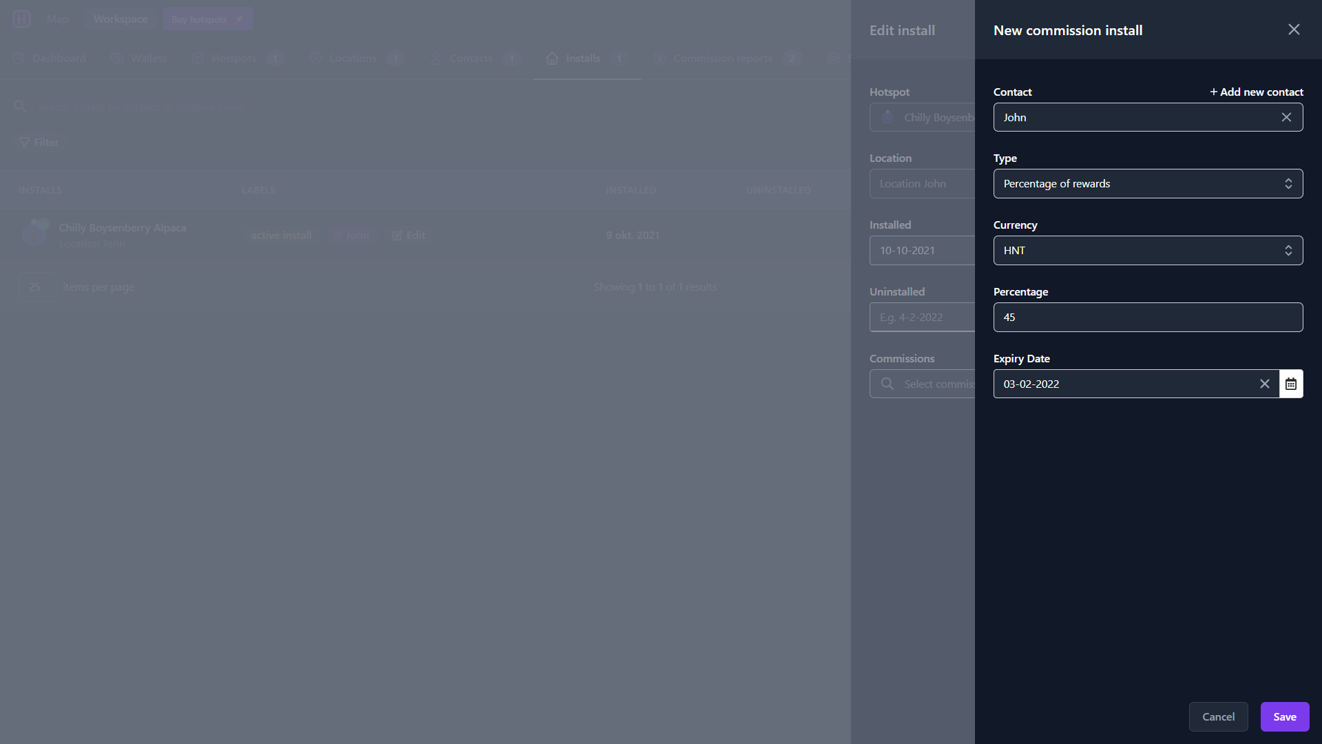1322x744 pixels.
Task: Click the search installs field
Action: tap(427, 107)
